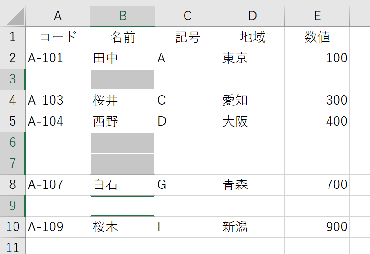Click cell containing A-101
Image resolution: width=370 pixels, height=254 pixels.
pyautogui.click(x=58, y=58)
